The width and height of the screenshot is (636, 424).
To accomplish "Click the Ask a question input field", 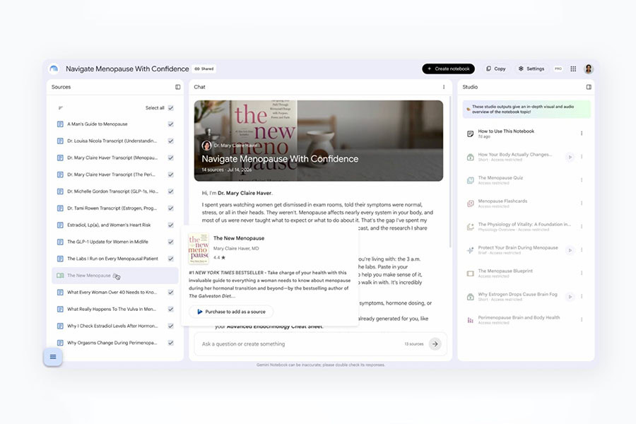I will click(300, 344).
